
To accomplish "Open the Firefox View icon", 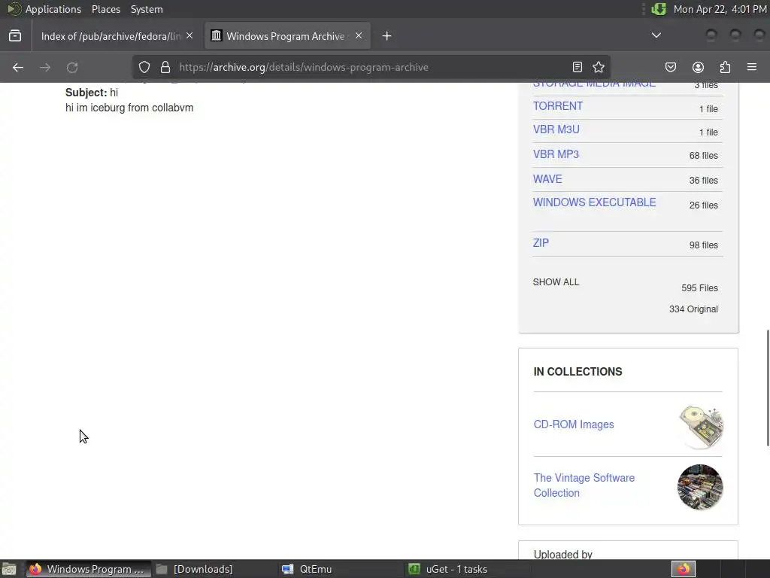I will click(15, 36).
